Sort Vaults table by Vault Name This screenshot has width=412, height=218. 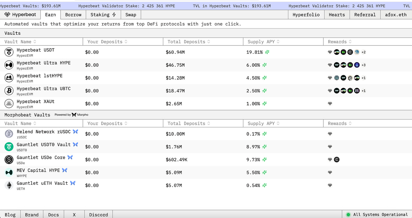pyautogui.click(x=20, y=42)
